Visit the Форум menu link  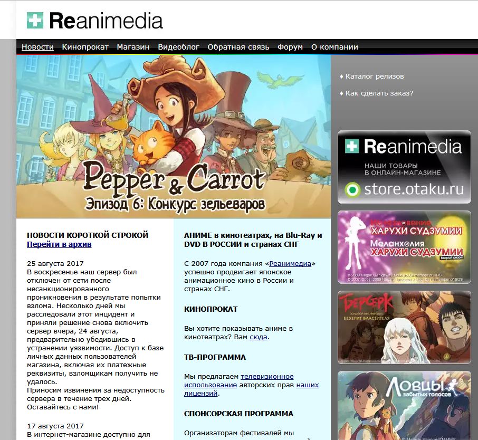tap(290, 47)
